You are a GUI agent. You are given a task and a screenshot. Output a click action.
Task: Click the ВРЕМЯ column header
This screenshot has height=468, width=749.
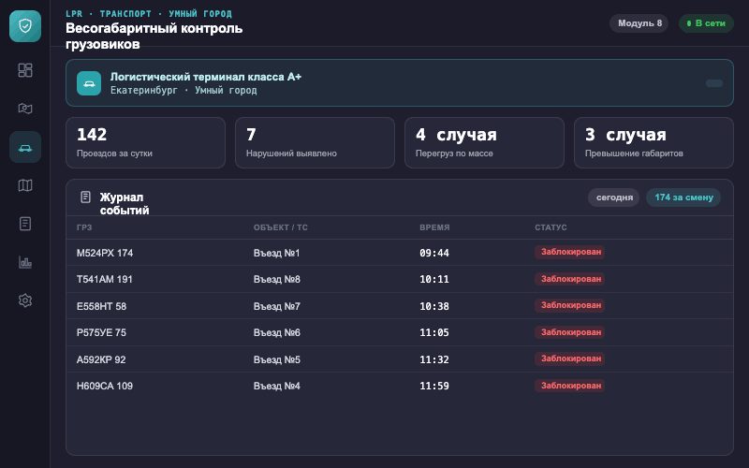(x=434, y=227)
